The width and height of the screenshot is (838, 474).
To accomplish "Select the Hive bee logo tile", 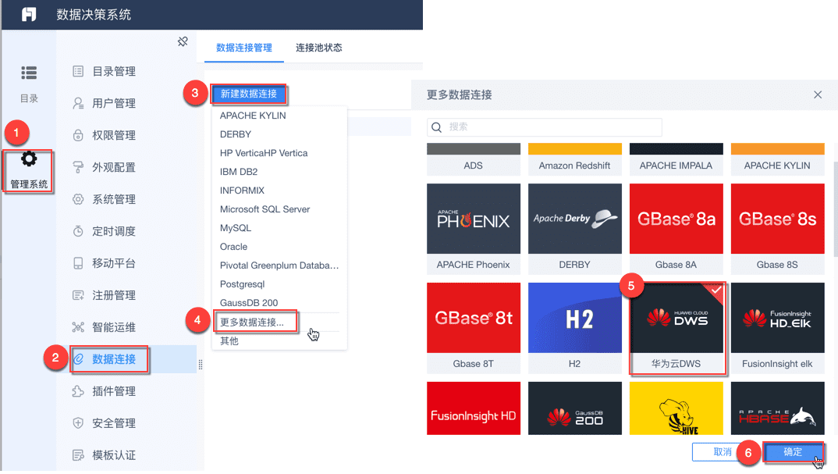I will point(676,408).
